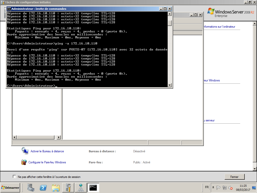Click the FR language indicator in the taskbar

click(x=207, y=187)
